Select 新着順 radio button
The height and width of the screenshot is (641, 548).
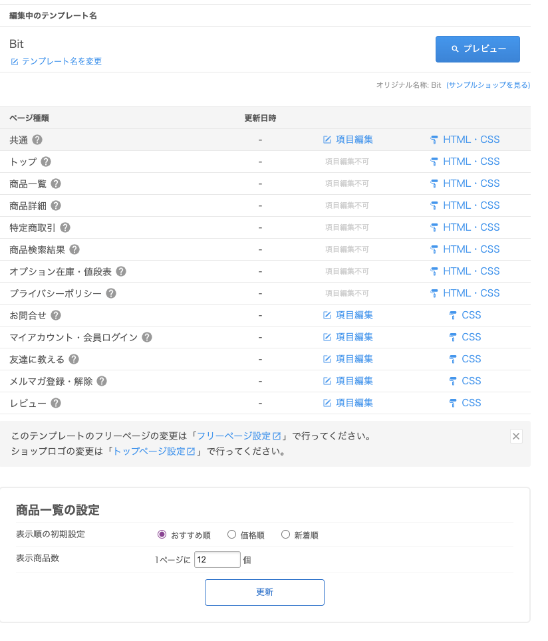click(x=285, y=535)
